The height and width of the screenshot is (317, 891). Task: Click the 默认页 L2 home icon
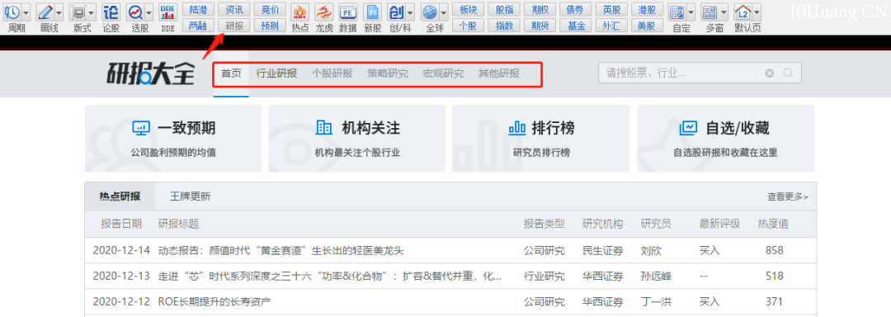click(742, 12)
